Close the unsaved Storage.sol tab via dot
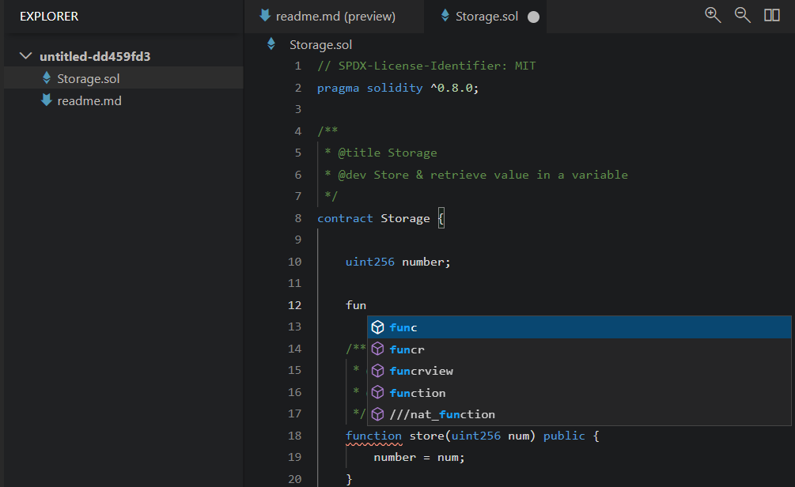This screenshot has width=795, height=487. [533, 17]
